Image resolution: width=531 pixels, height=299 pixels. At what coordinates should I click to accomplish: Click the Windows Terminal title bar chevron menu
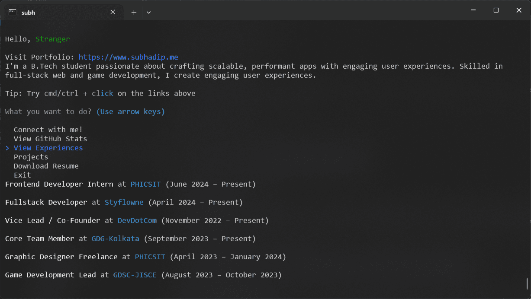point(148,12)
